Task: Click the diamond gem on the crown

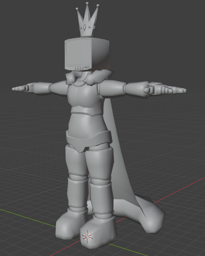Action: [85, 27]
